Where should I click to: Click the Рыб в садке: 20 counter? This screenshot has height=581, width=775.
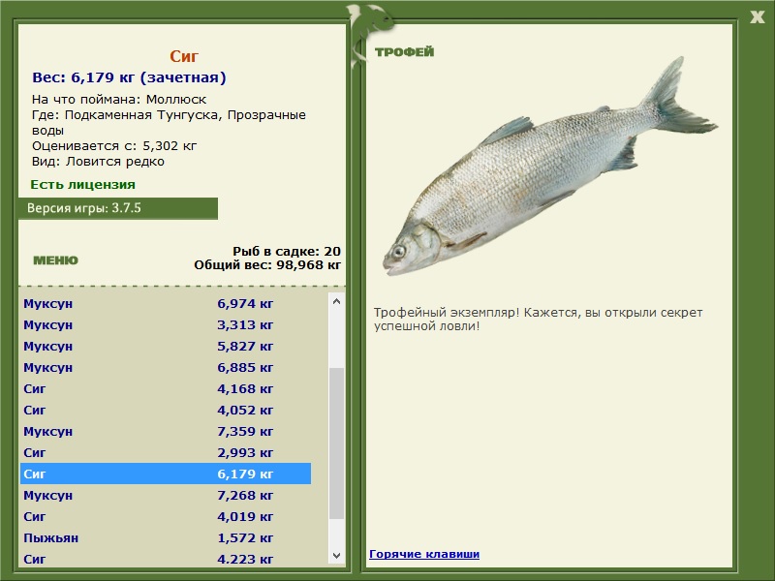pos(287,251)
